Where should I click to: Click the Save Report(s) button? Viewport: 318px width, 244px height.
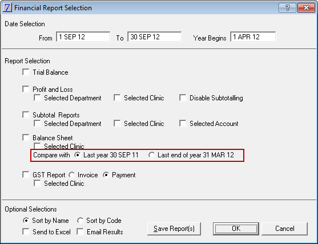pyautogui.click(x=174, y=229)
